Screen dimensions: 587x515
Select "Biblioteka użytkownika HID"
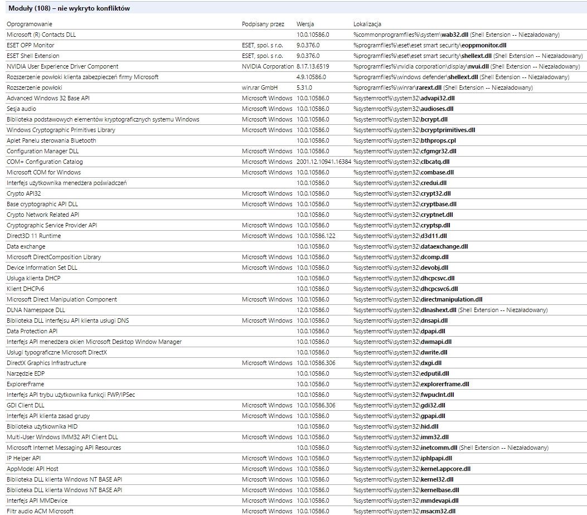(42, 427)
